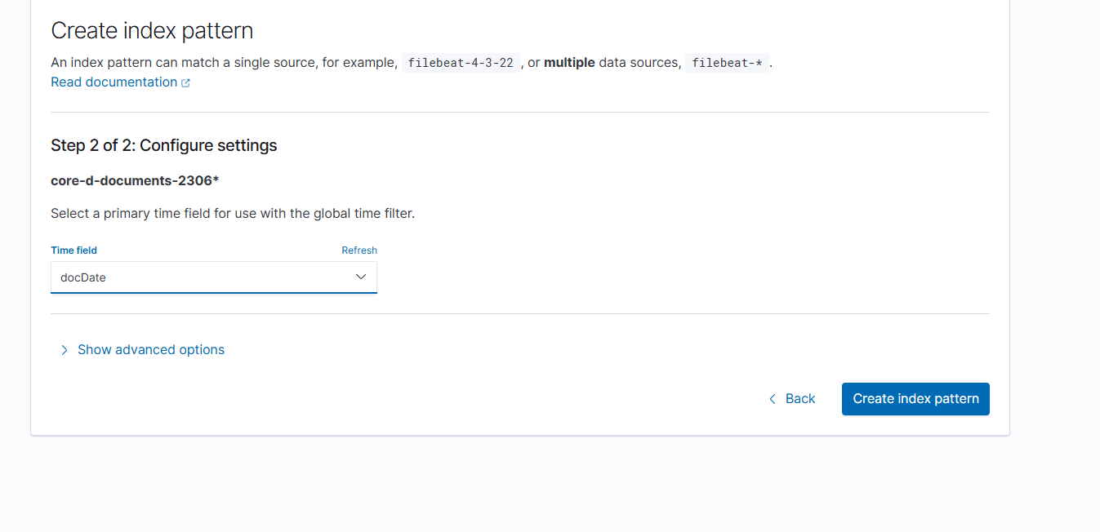This screenshot has width=1100, height=532.
Task: Click the Create index pattern page heading
Action: pos(152,31)
